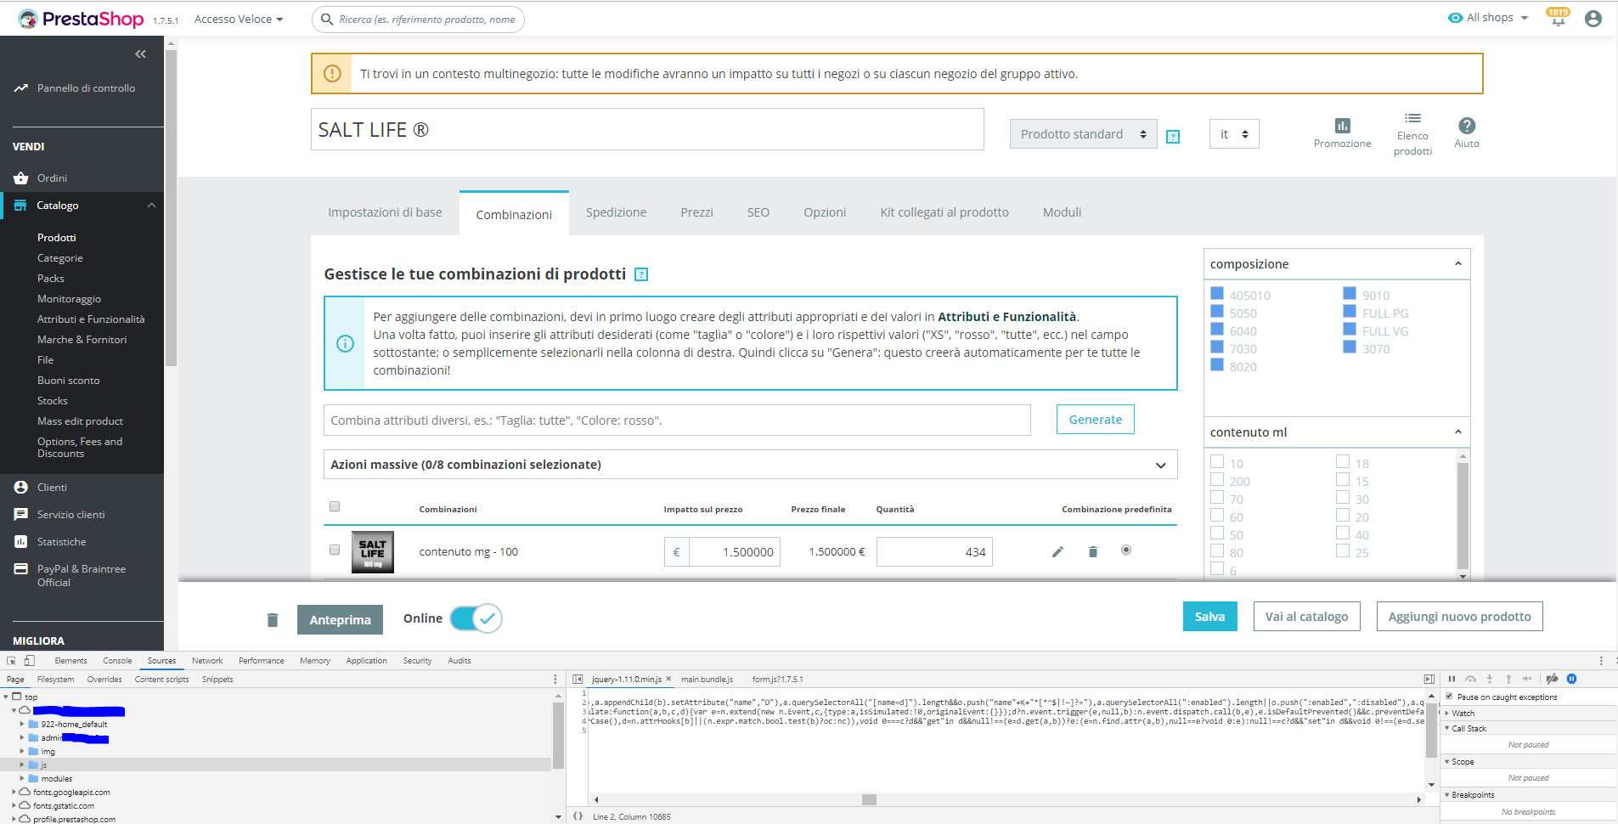Image resolution: width=1618 pixels, height=824 pixels.
Task: Pretty-print source with curly braces icon
Action: pos(578,816)
